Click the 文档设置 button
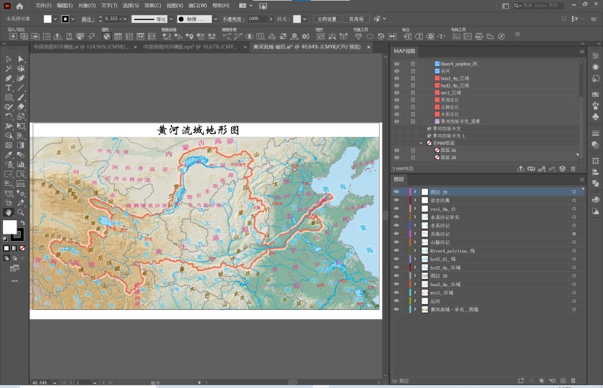 click(x=327, y=19)
